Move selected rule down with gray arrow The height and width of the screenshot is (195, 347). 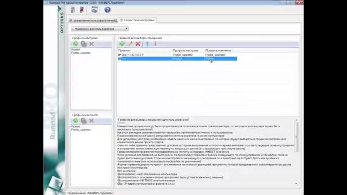pos(156,44)
